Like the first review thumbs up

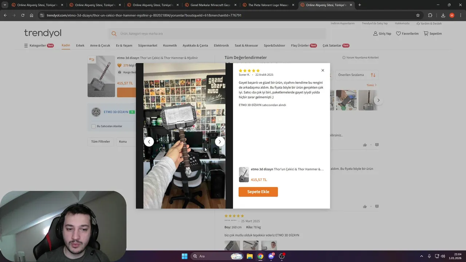[365, 145]
